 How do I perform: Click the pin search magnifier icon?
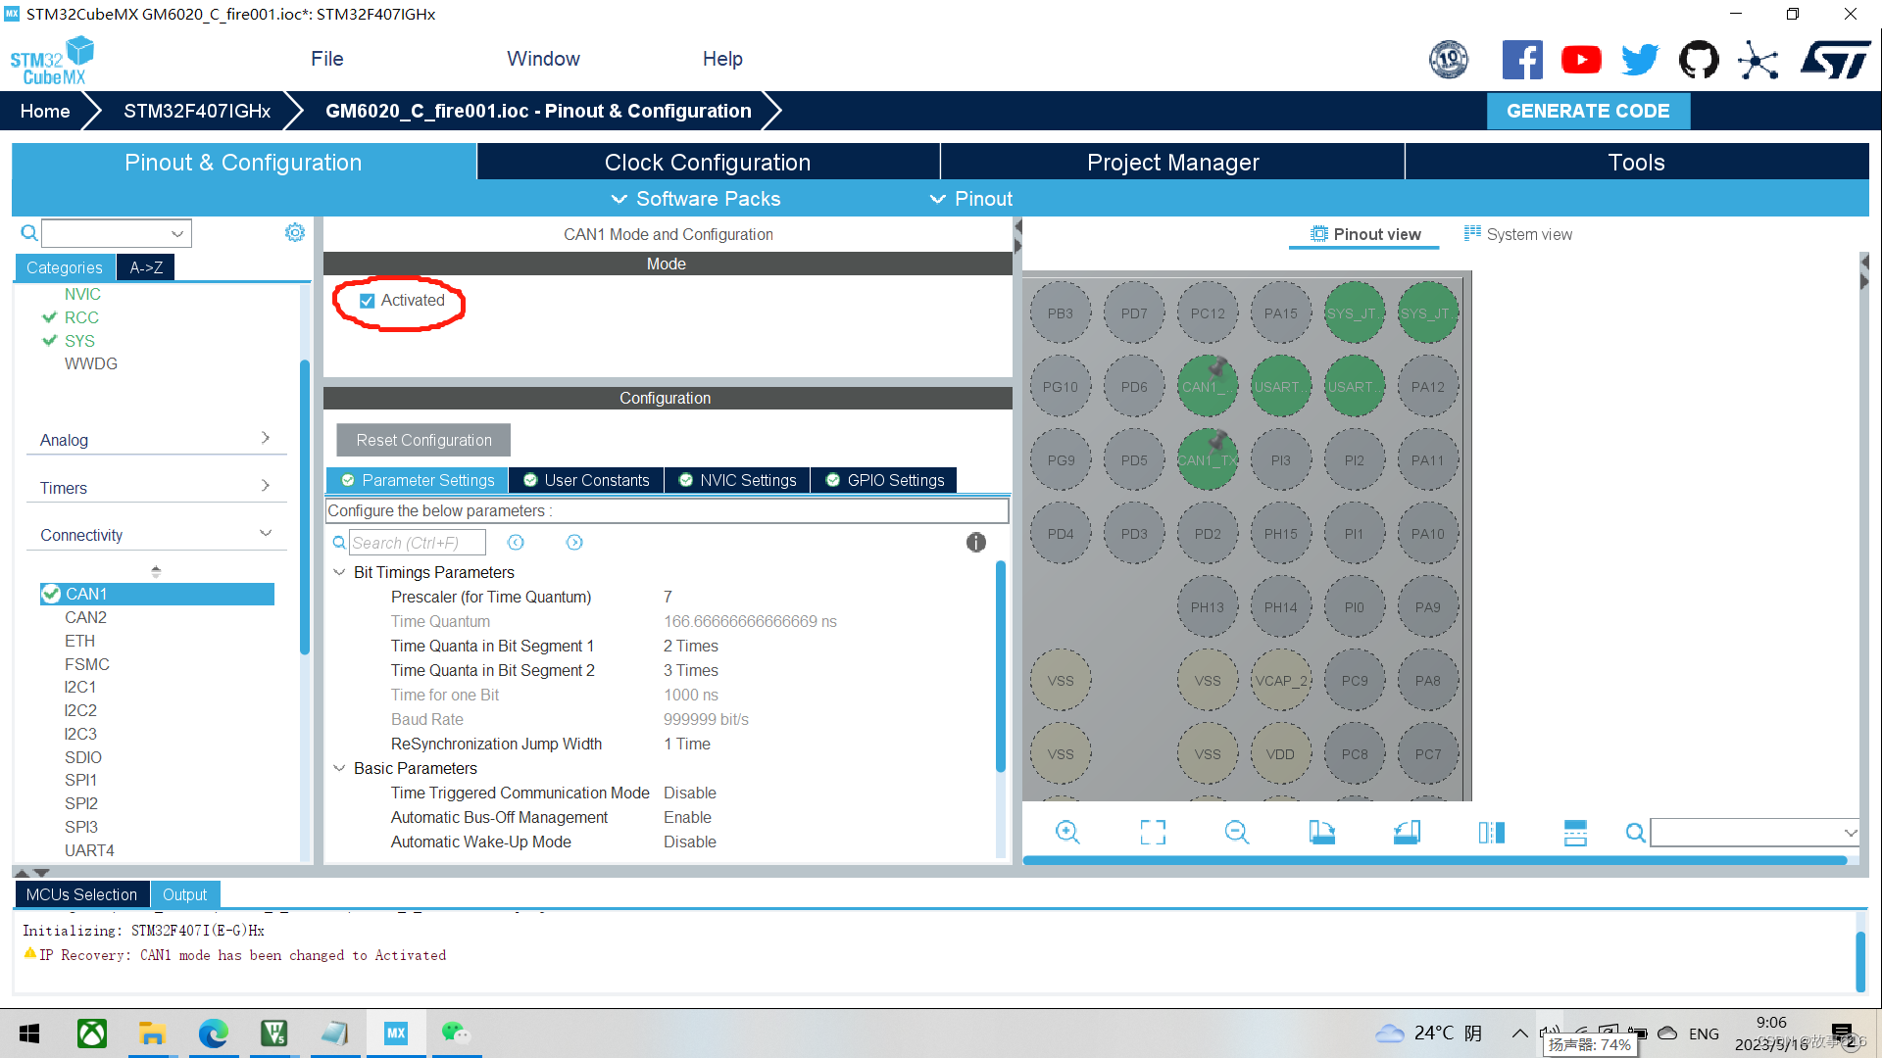1635,833
